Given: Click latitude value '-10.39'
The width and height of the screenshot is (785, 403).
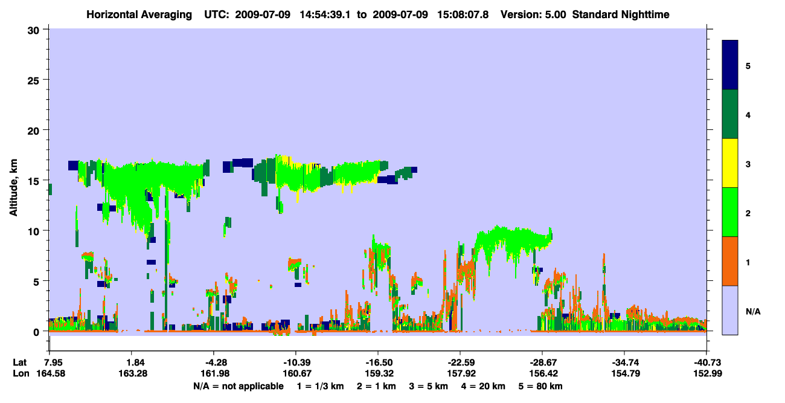Looking at the screenshot, I should click(296, 363).
